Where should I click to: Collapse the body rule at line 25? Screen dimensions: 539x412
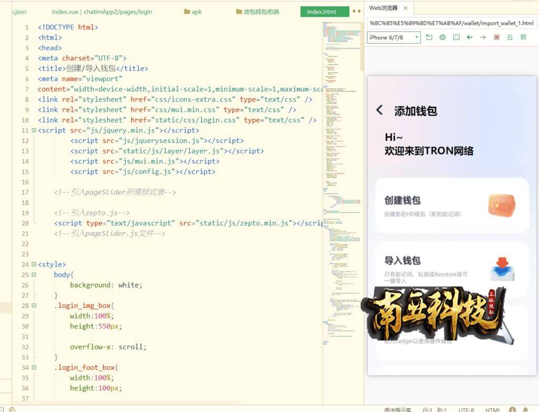(x=34, y=275)
